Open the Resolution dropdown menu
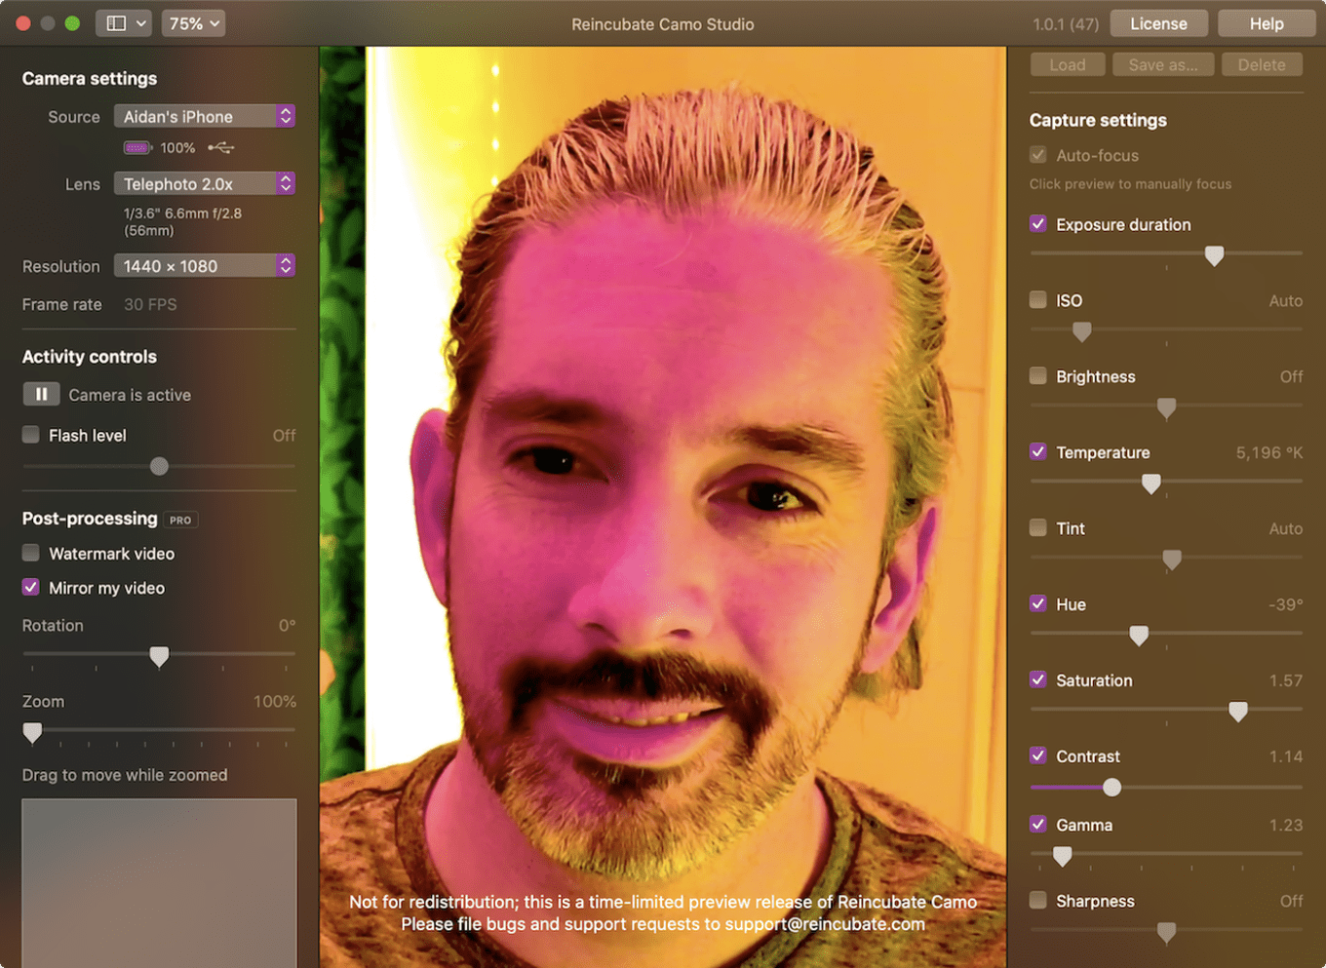The image size is (1326, 968). [205, 266]
